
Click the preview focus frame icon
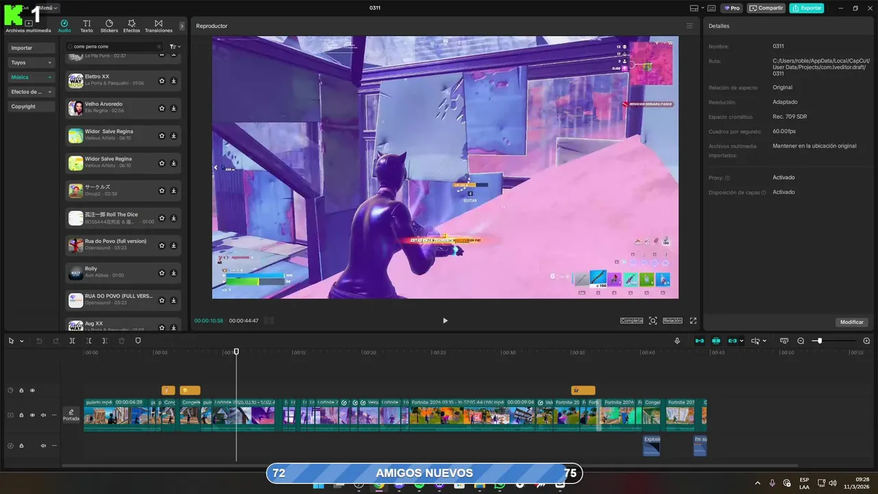click(653, 320)
